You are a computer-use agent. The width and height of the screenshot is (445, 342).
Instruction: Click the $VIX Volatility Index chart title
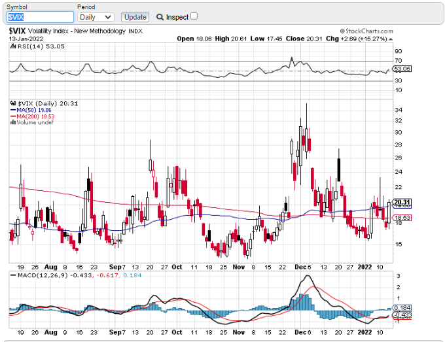75,31
